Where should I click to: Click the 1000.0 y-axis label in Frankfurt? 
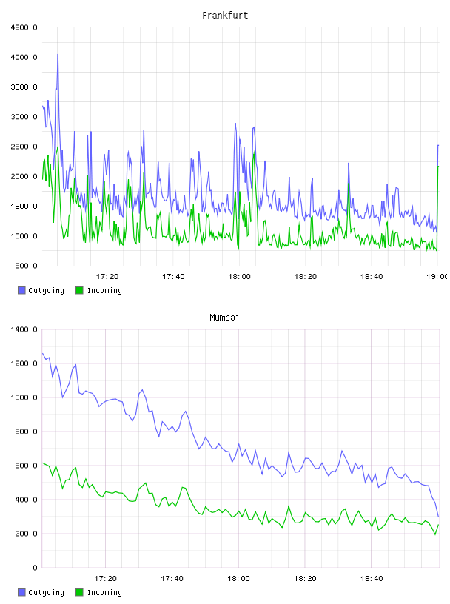tap(24, 236)
